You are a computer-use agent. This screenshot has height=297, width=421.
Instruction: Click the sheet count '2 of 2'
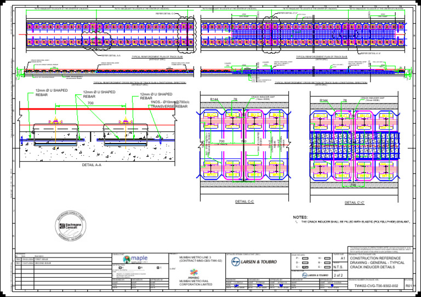pos(338,275)
